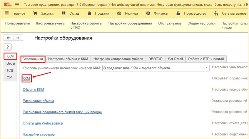Open the Продажи section

click(x=102, y=14)
